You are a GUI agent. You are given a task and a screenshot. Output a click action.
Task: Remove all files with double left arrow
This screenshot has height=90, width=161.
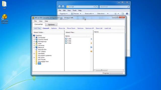tap(91, 51)
